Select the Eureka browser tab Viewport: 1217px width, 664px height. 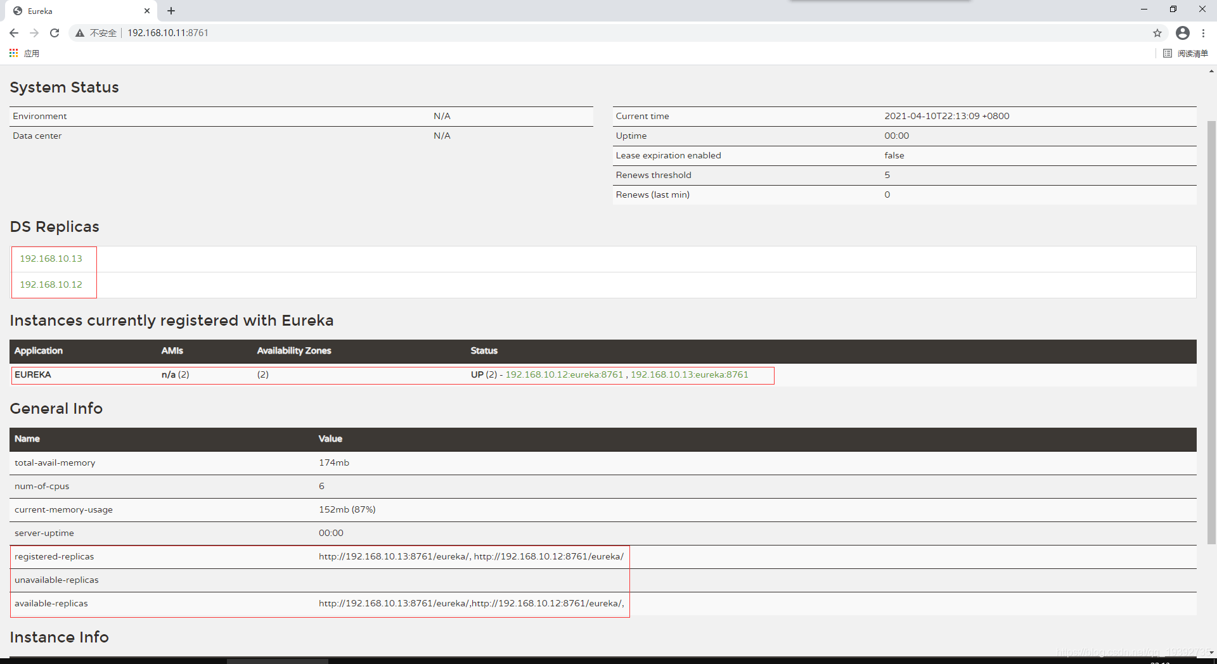[80, 11]
